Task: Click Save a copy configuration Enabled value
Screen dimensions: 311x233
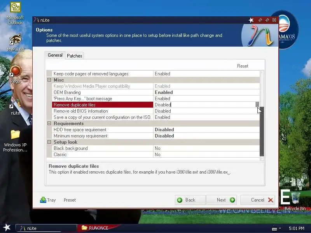Action: (x=206, y=117)
